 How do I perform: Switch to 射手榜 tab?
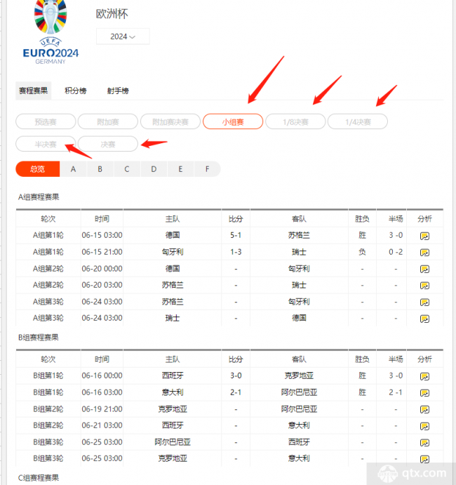coord(118,91)
